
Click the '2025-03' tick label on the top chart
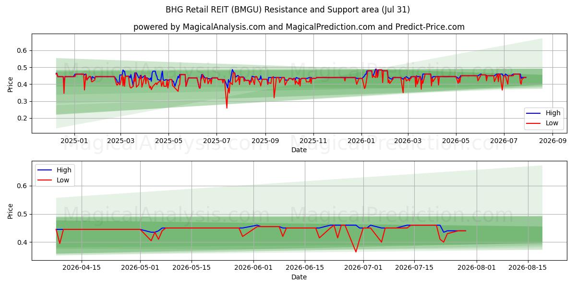pyautogui.click(x=120, y=141)
